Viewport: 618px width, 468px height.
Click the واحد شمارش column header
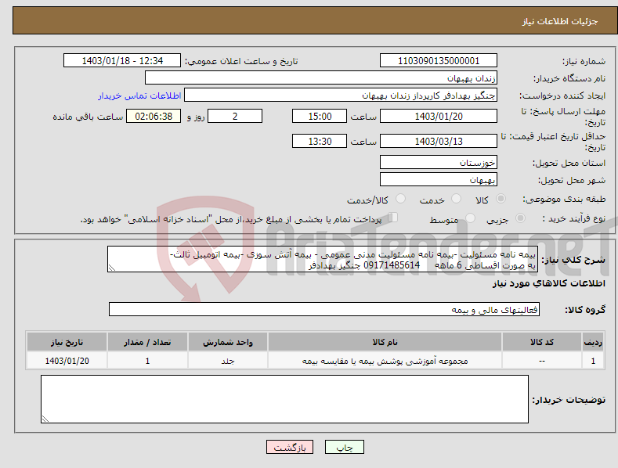228,342
